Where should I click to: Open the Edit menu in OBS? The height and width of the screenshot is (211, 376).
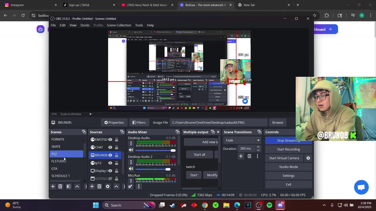(x=63, y=25)
